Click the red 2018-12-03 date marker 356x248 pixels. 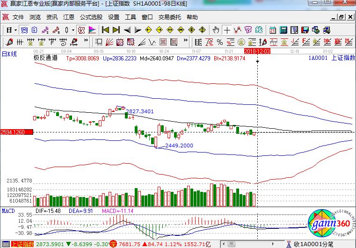257,51
